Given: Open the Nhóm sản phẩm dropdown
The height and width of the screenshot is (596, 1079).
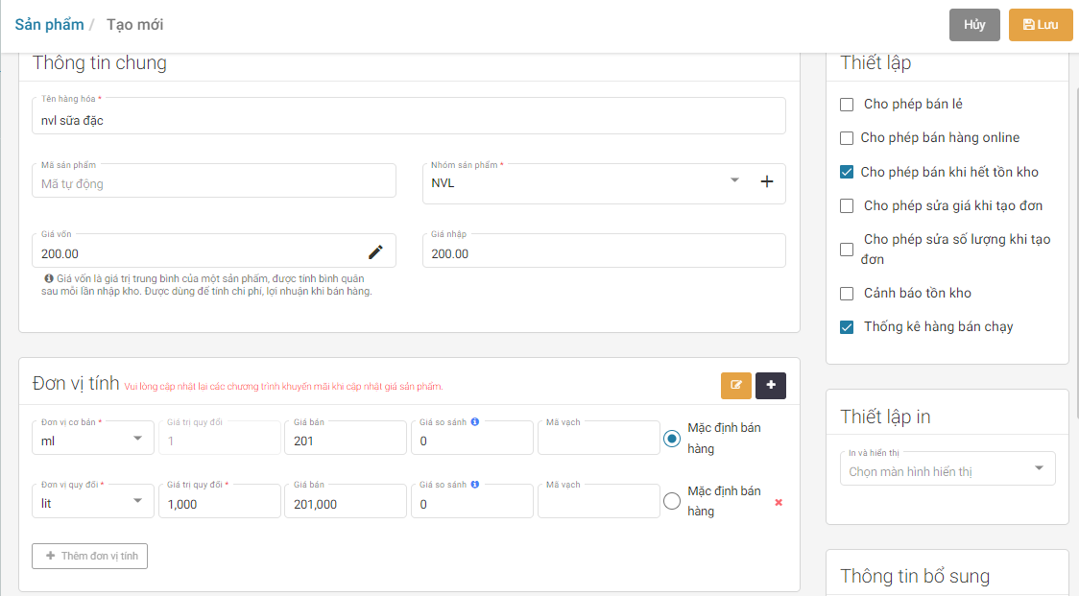Looking at the screenshot, I should [735, 180].
